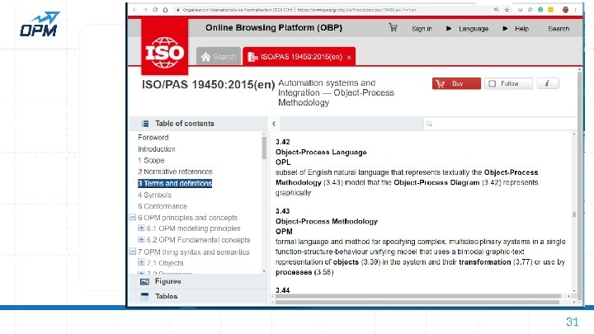
Task: Close the ISO/PAS 19450:2015(en) tab
Action: tap(349, 57)
